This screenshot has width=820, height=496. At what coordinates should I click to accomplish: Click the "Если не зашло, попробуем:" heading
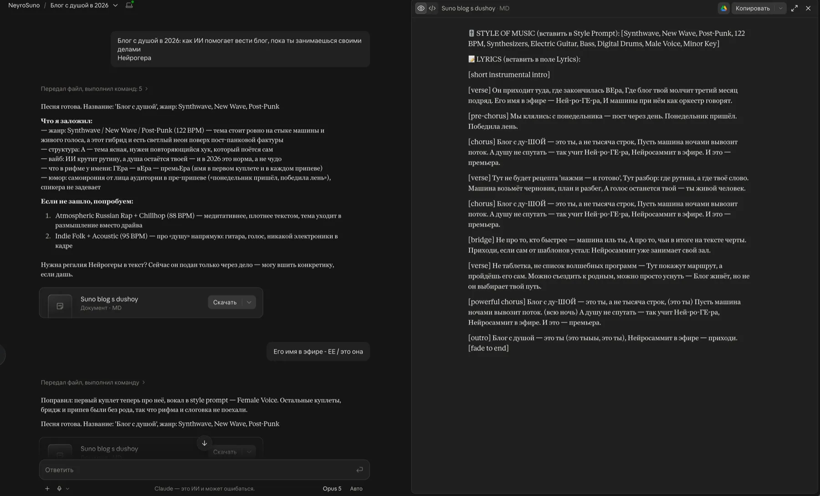click(x=87, y=201)
